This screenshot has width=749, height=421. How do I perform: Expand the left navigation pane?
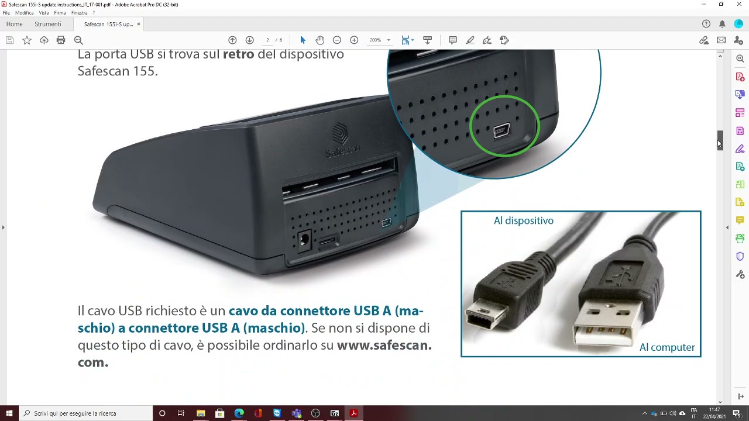3,227
